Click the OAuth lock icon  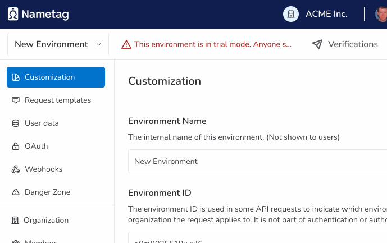point(16,146)
